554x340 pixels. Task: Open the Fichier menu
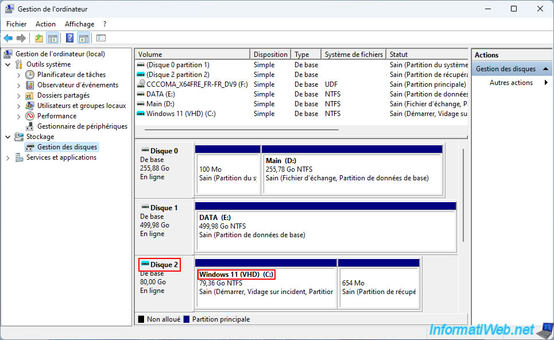[16, 24]
